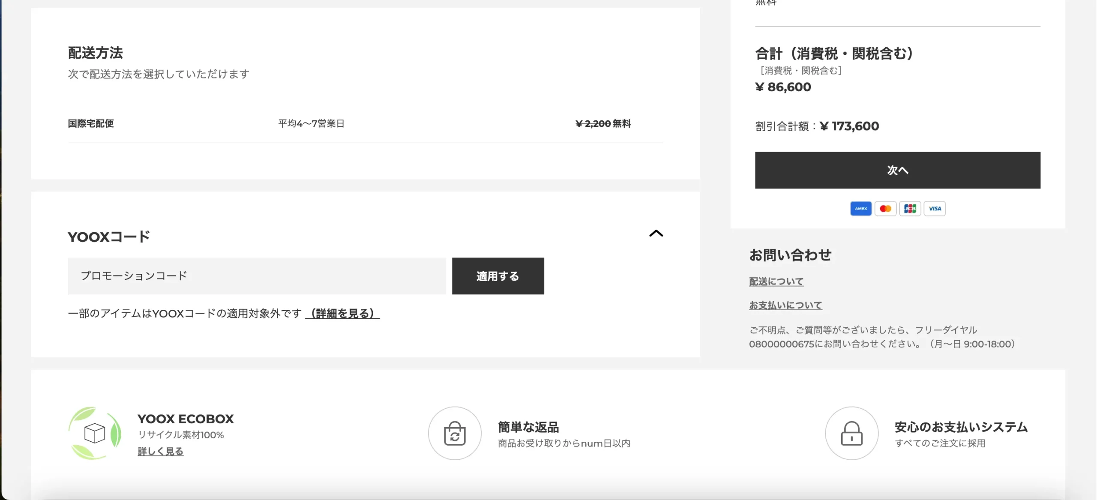Click the 割引合計額 ¥ 173,600 text

[x=817, y=126]
